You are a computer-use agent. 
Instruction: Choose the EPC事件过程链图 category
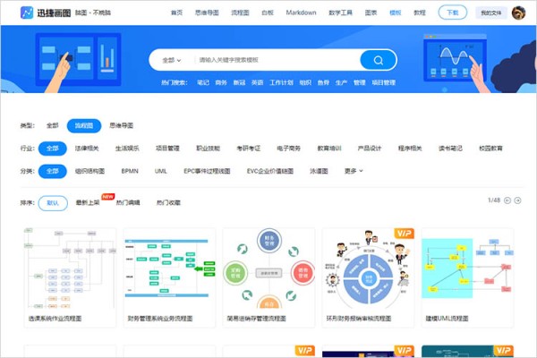207,171
